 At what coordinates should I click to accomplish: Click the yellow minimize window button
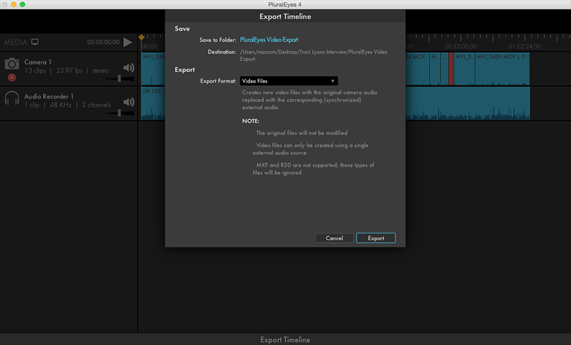coord(14,4)
